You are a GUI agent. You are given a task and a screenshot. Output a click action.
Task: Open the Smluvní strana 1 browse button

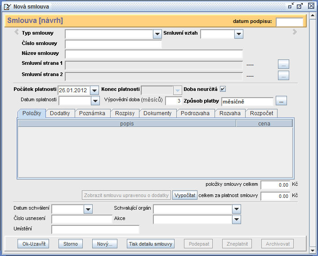point(283,64)
